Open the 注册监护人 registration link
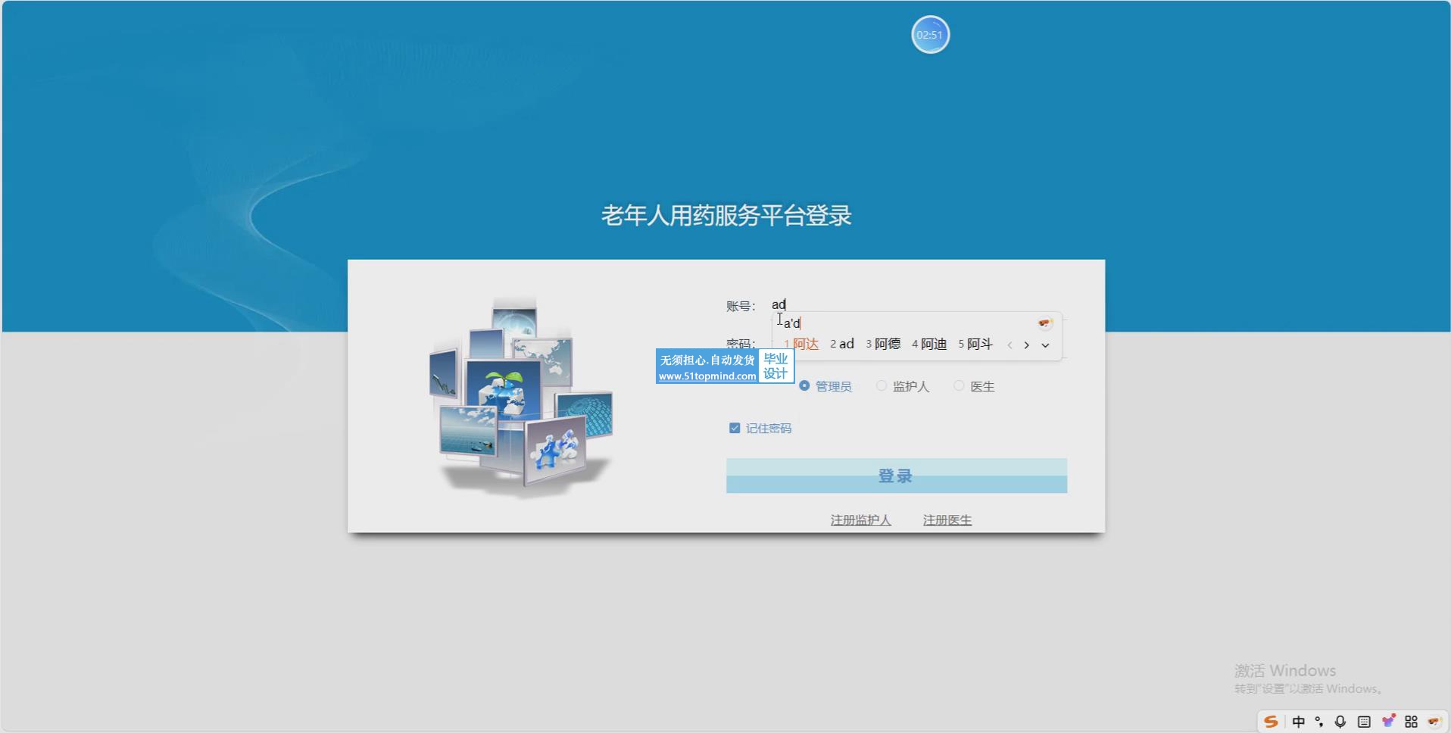 coord(860,520)
